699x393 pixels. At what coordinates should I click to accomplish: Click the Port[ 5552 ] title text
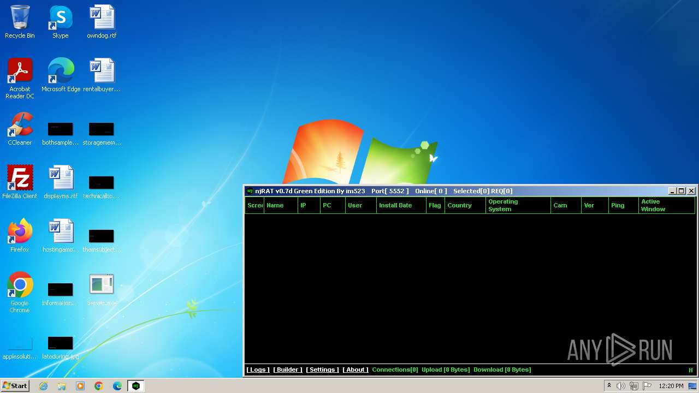390,191
